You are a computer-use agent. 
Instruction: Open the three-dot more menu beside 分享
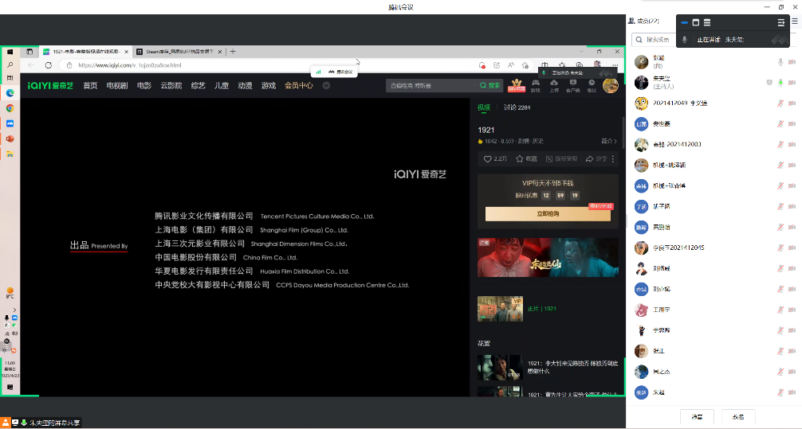[612, 159]
